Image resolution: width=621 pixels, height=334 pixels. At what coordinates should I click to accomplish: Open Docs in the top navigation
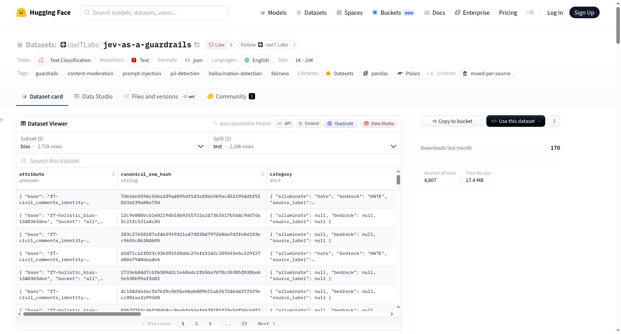435,12
